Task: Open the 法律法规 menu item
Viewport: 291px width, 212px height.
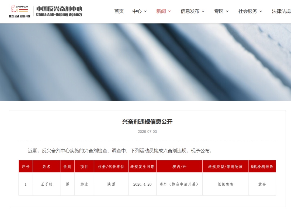Action: pyautogui.click(x=281, y=11)
